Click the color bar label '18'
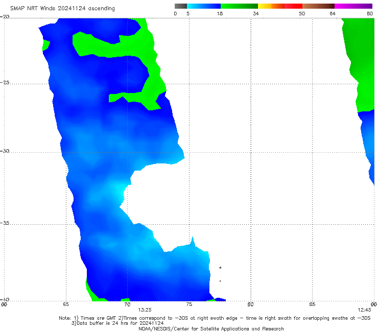Screen dimensions: 378x332 point(220,13)
